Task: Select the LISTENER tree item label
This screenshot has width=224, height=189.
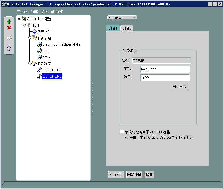Action: pos(51,70)
